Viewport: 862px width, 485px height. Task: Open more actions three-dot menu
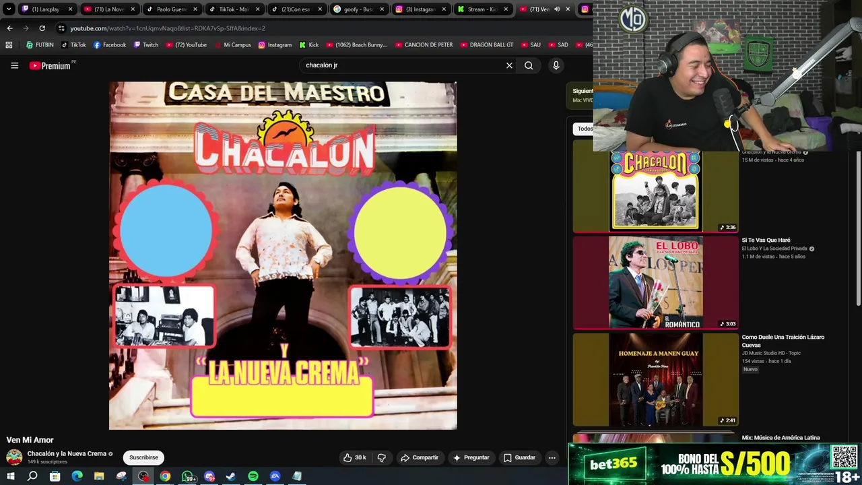[552, 457]
